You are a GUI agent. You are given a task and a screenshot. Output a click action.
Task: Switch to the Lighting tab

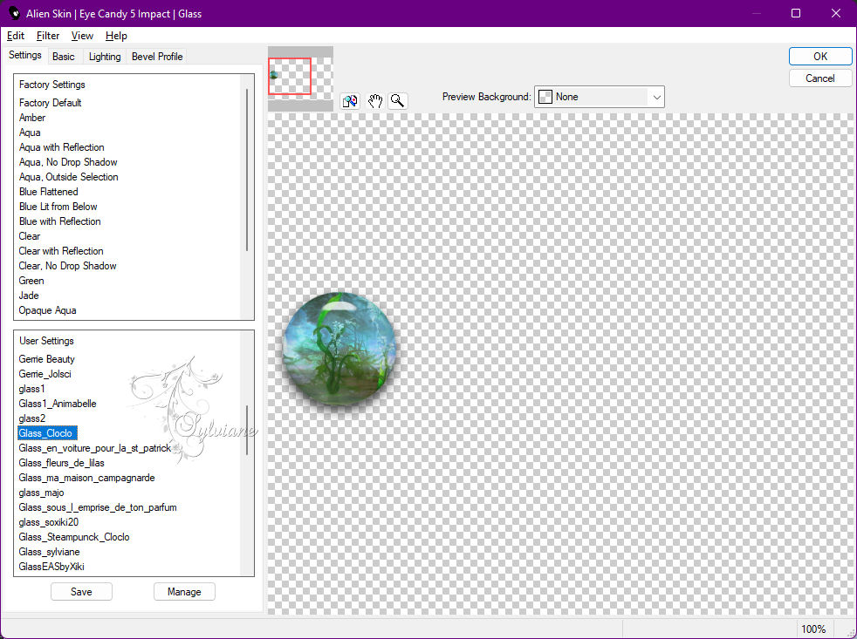[105, 57]
